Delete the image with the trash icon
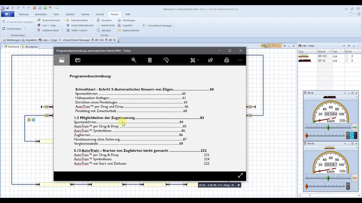Viewport: 362px width, 203px height. tap(150, 60)
